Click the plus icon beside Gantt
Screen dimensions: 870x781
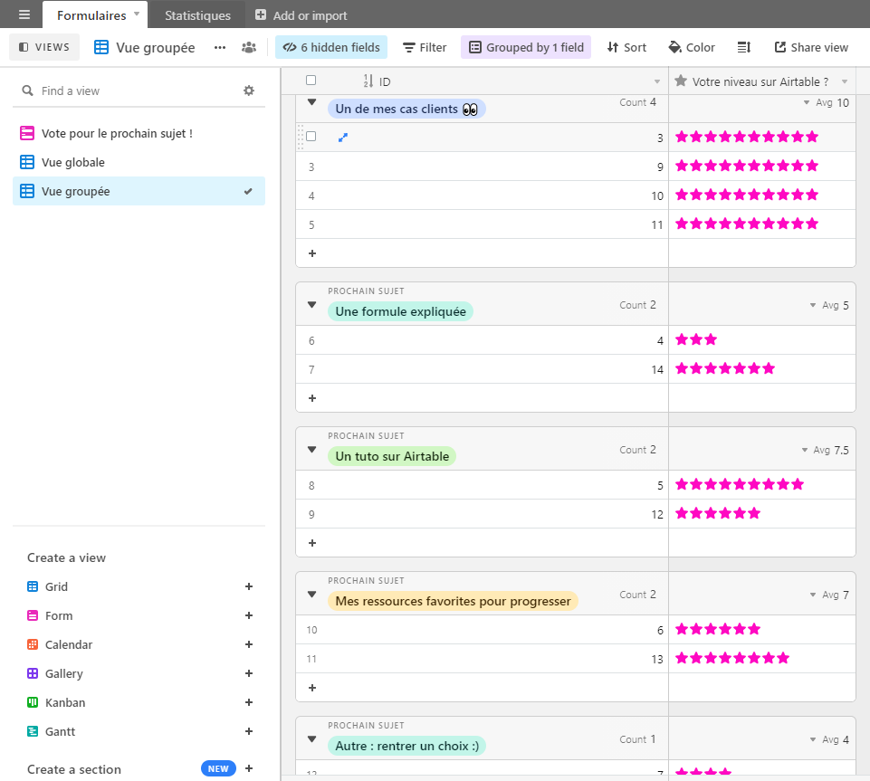coord(249,731)
